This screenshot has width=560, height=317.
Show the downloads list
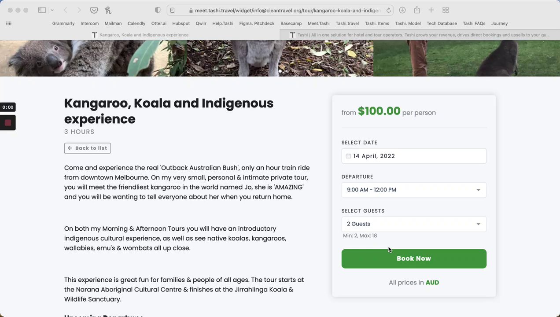click(402, 10)
